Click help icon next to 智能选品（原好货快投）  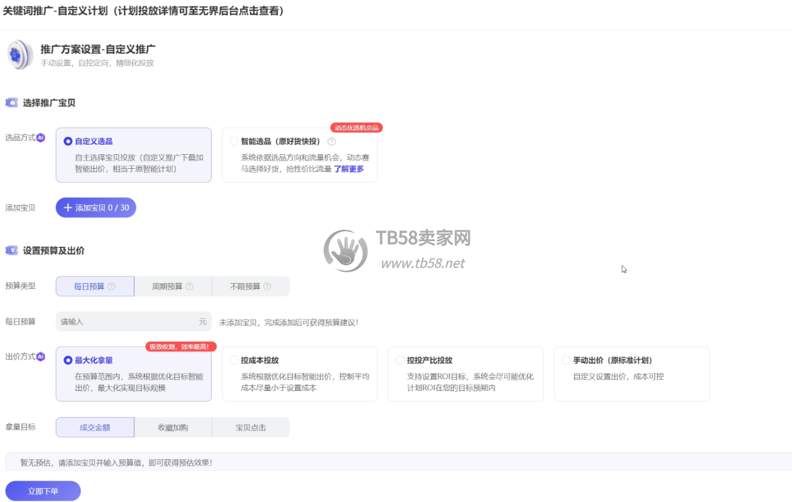tap(331, 142)
